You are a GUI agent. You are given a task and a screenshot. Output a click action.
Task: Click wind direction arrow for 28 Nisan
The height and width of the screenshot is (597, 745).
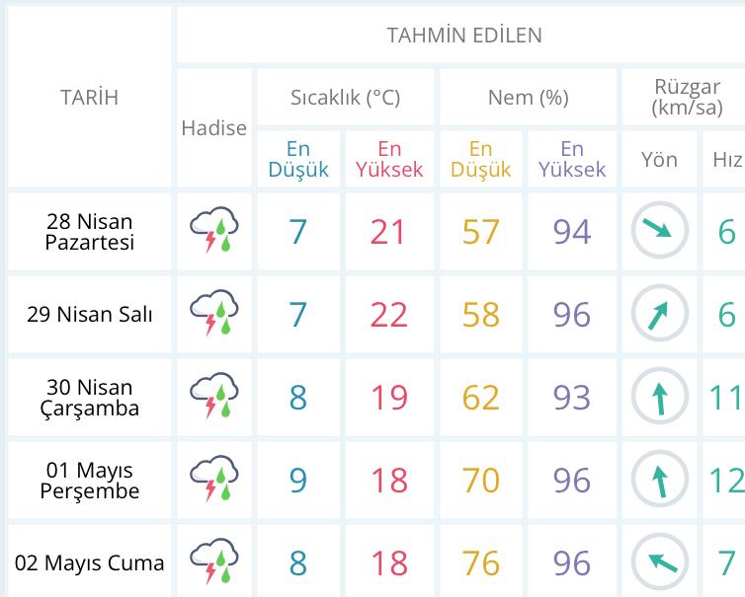click(x=658, y=231)
